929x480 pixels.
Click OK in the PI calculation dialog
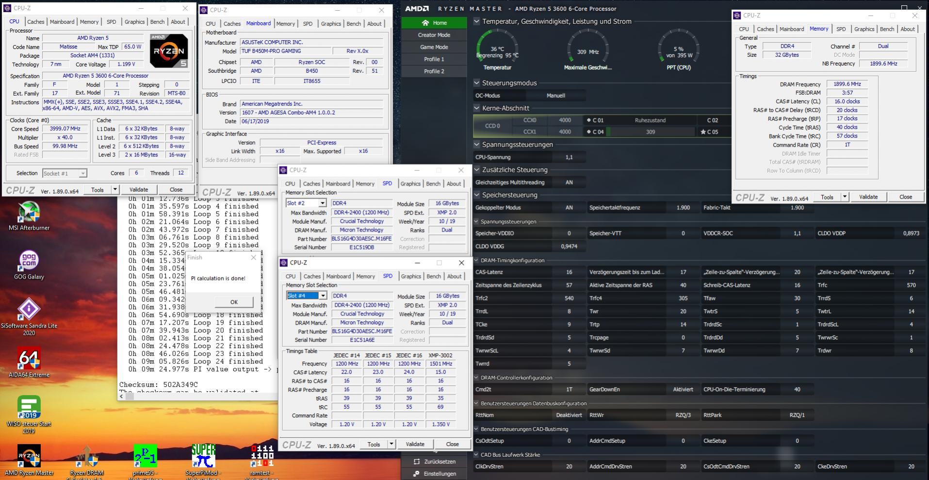[234, 302]
